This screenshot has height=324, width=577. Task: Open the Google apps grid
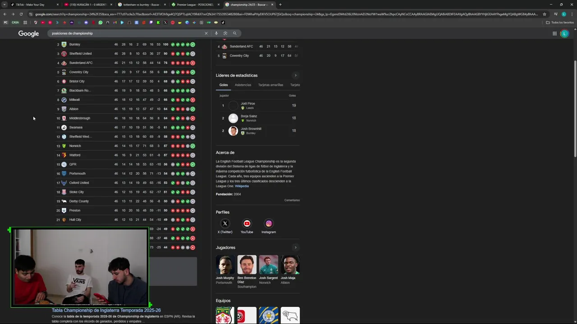point(554,33)
